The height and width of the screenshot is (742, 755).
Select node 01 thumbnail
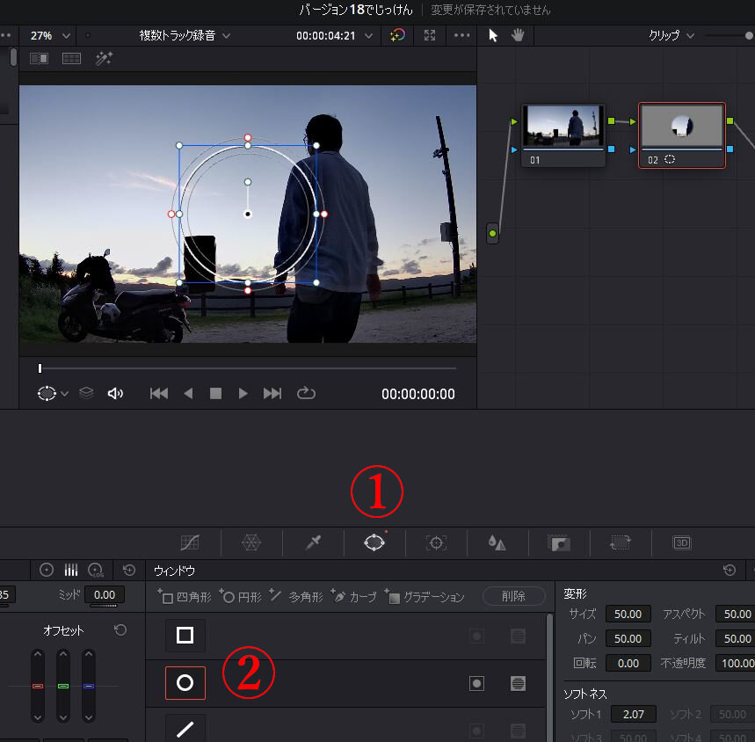point(563,126)
